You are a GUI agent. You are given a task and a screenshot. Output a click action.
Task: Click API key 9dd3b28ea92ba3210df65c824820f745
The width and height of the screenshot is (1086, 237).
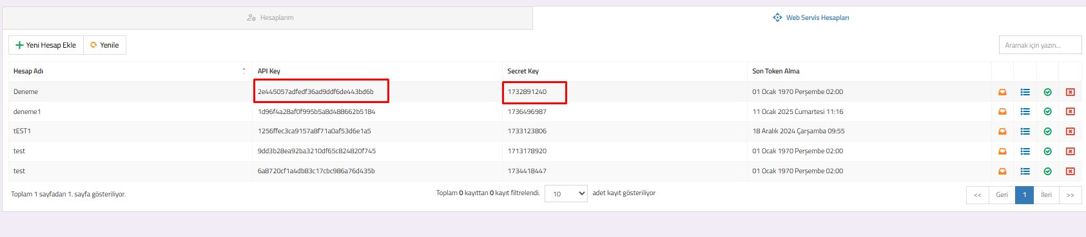click(x=316, y=151)
